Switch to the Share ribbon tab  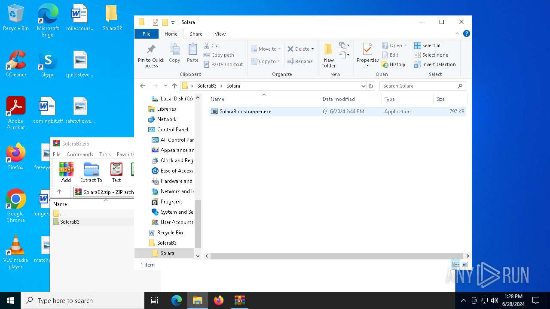[x=196, y=34]
